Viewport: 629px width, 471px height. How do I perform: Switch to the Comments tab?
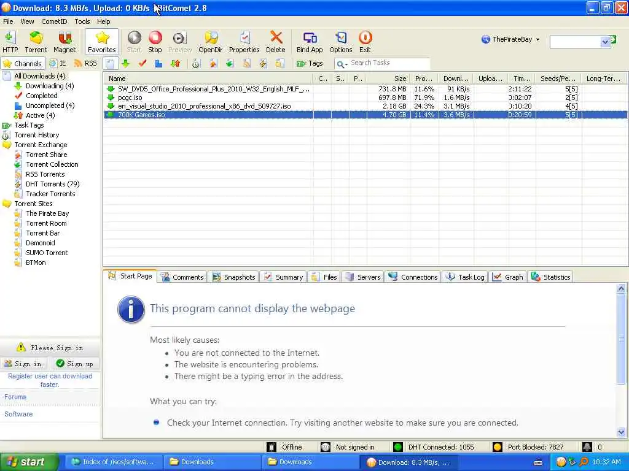pyautogui.click(x=182, y=277)
